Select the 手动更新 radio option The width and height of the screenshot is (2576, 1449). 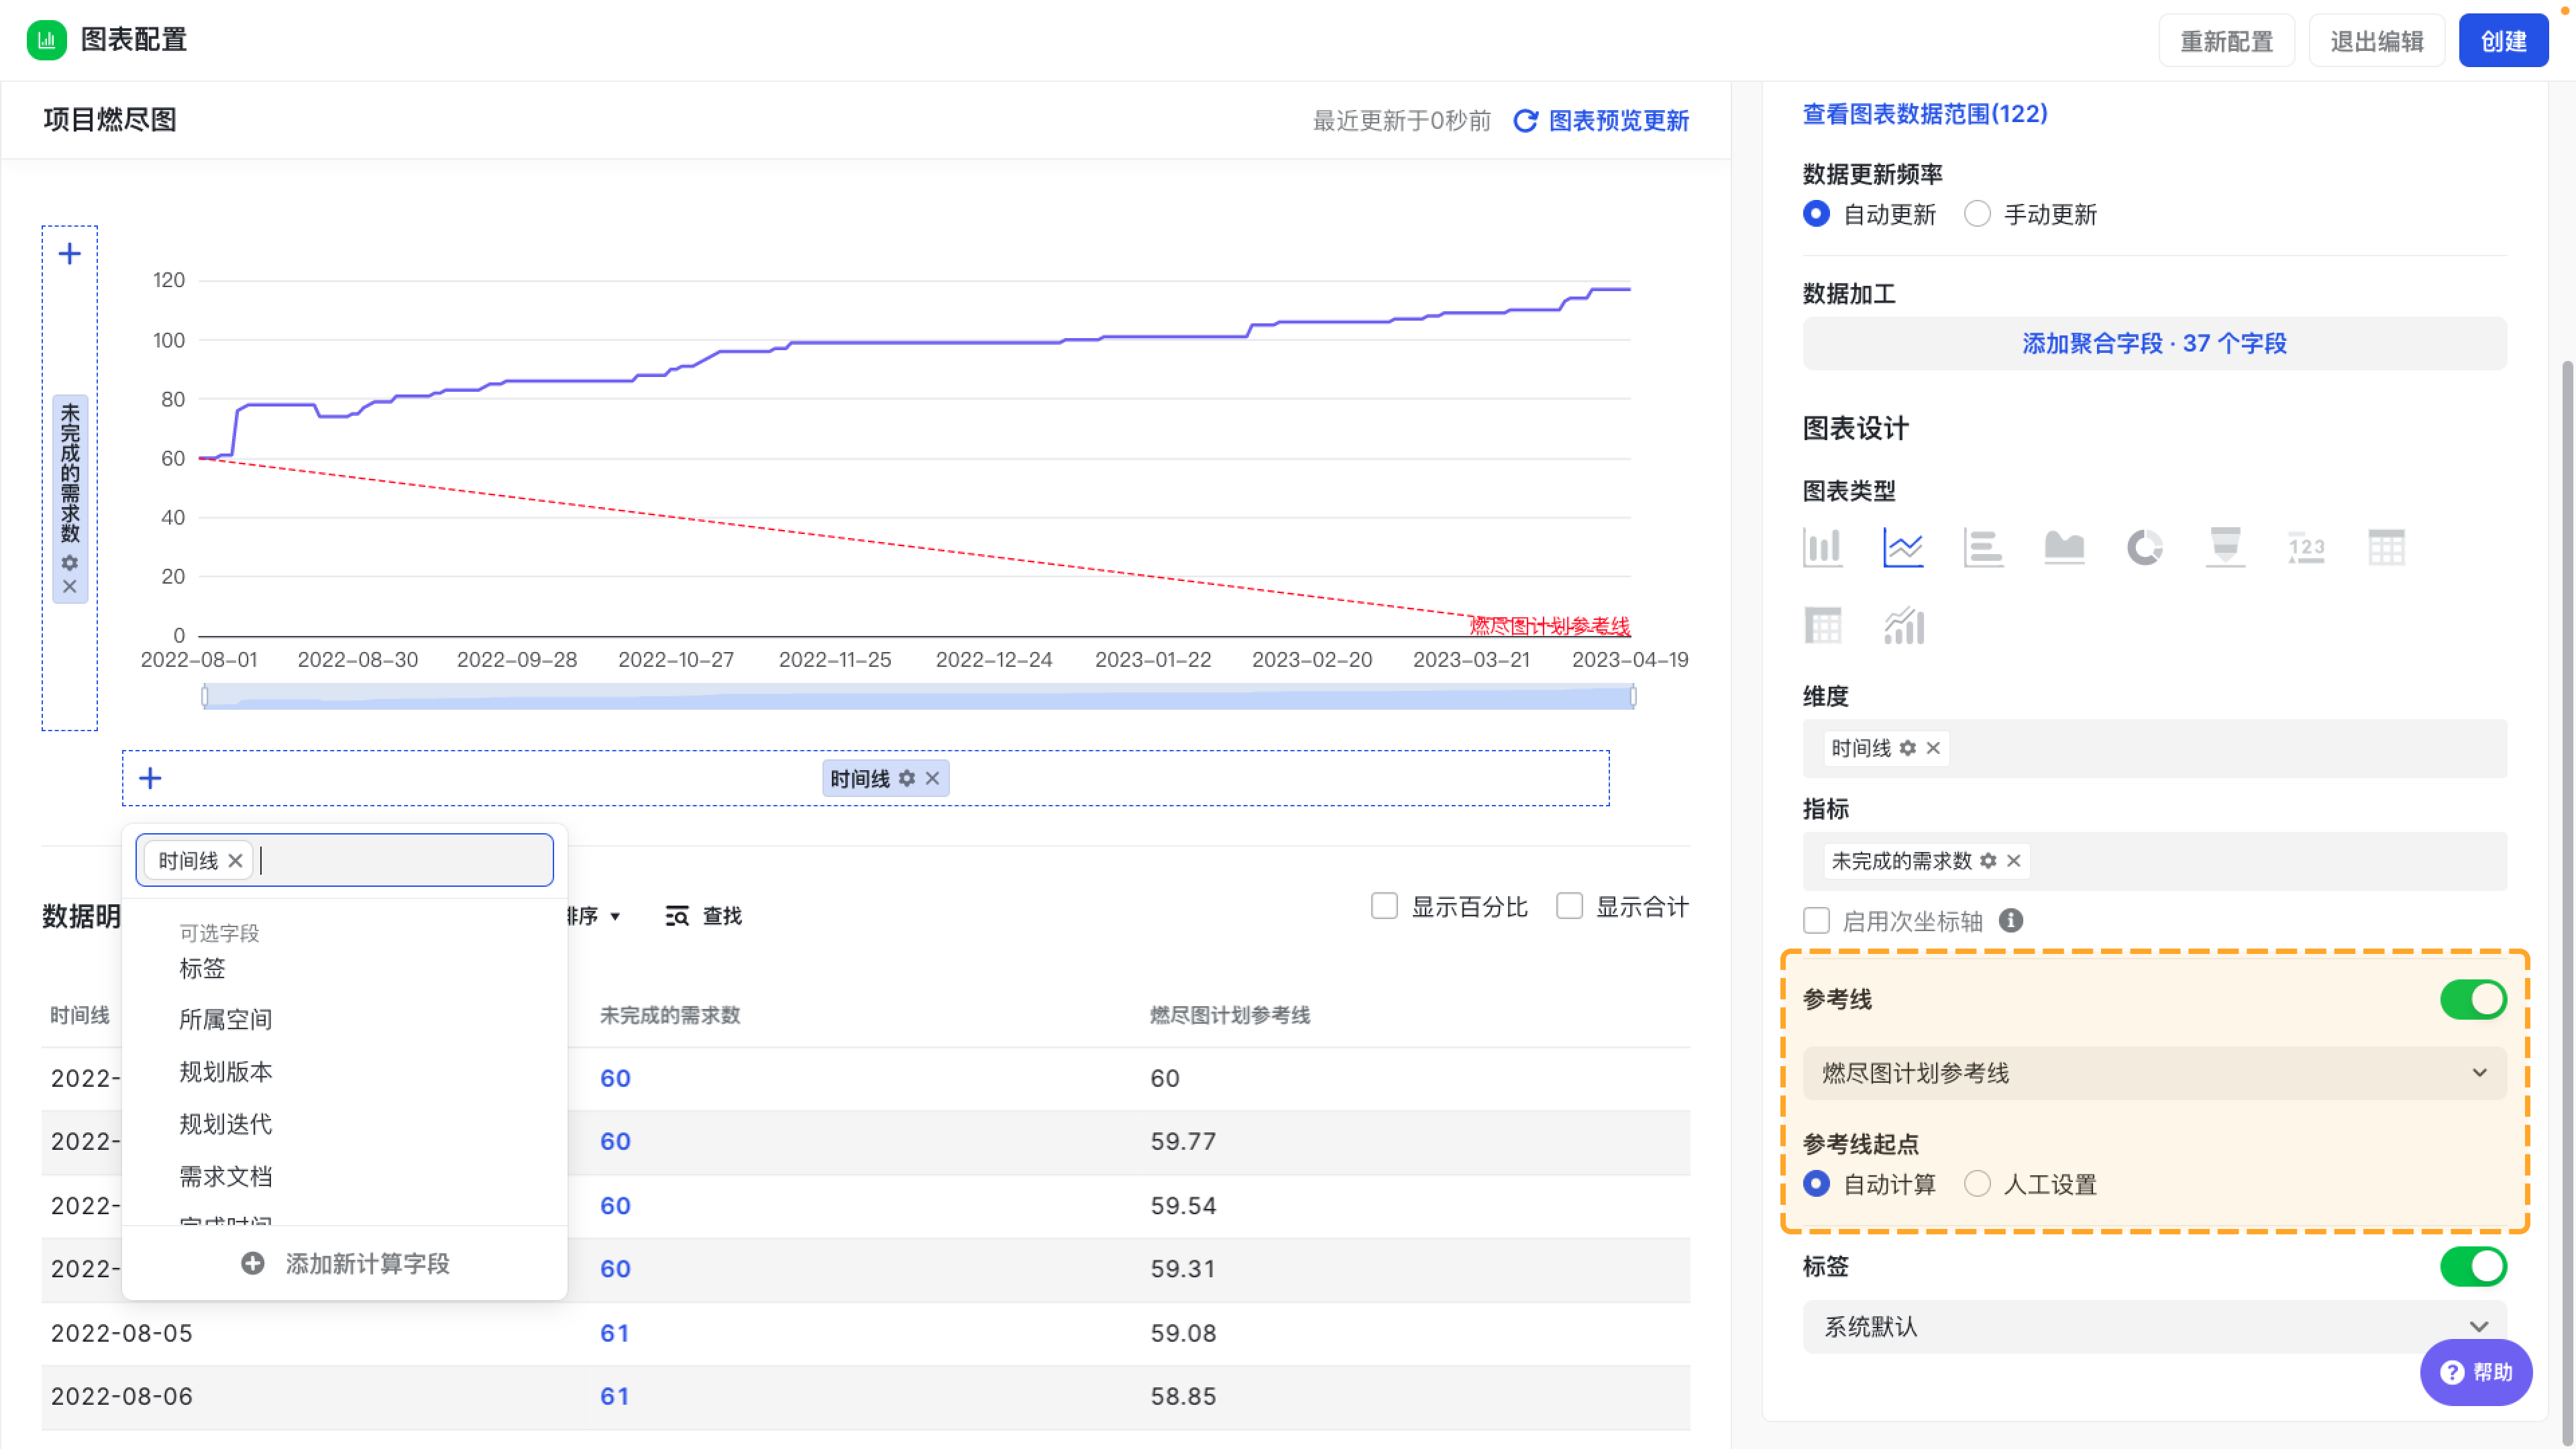click(1977, 214)
